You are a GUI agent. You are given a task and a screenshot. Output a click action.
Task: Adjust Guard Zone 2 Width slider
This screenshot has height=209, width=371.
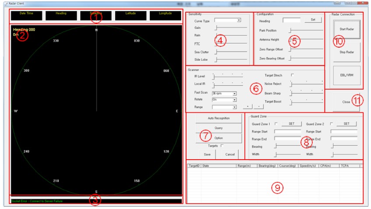344,154
